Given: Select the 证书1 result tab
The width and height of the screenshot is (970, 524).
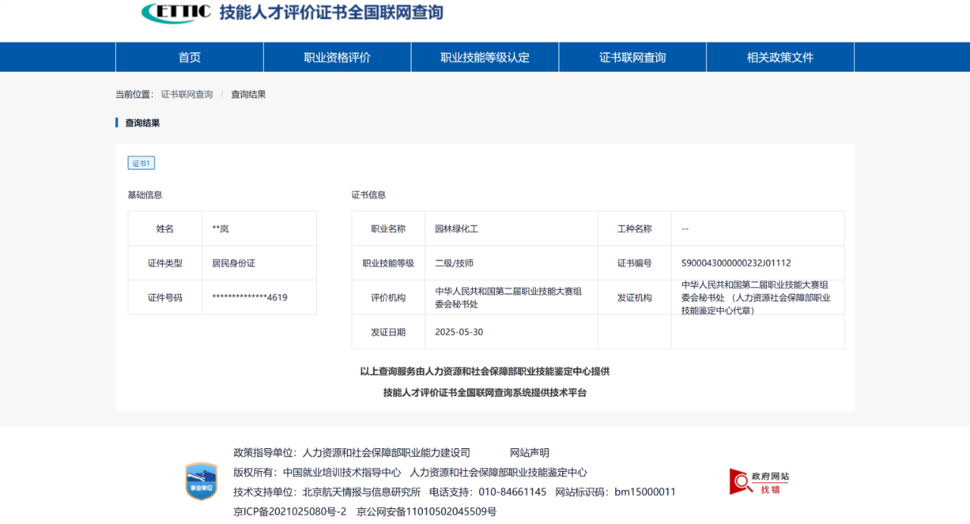Looking at the screenshot, I should [141, 163].
